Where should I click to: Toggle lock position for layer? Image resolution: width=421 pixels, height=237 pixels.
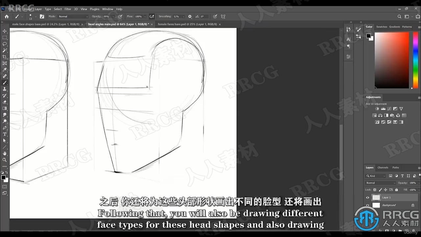[386, 190]
